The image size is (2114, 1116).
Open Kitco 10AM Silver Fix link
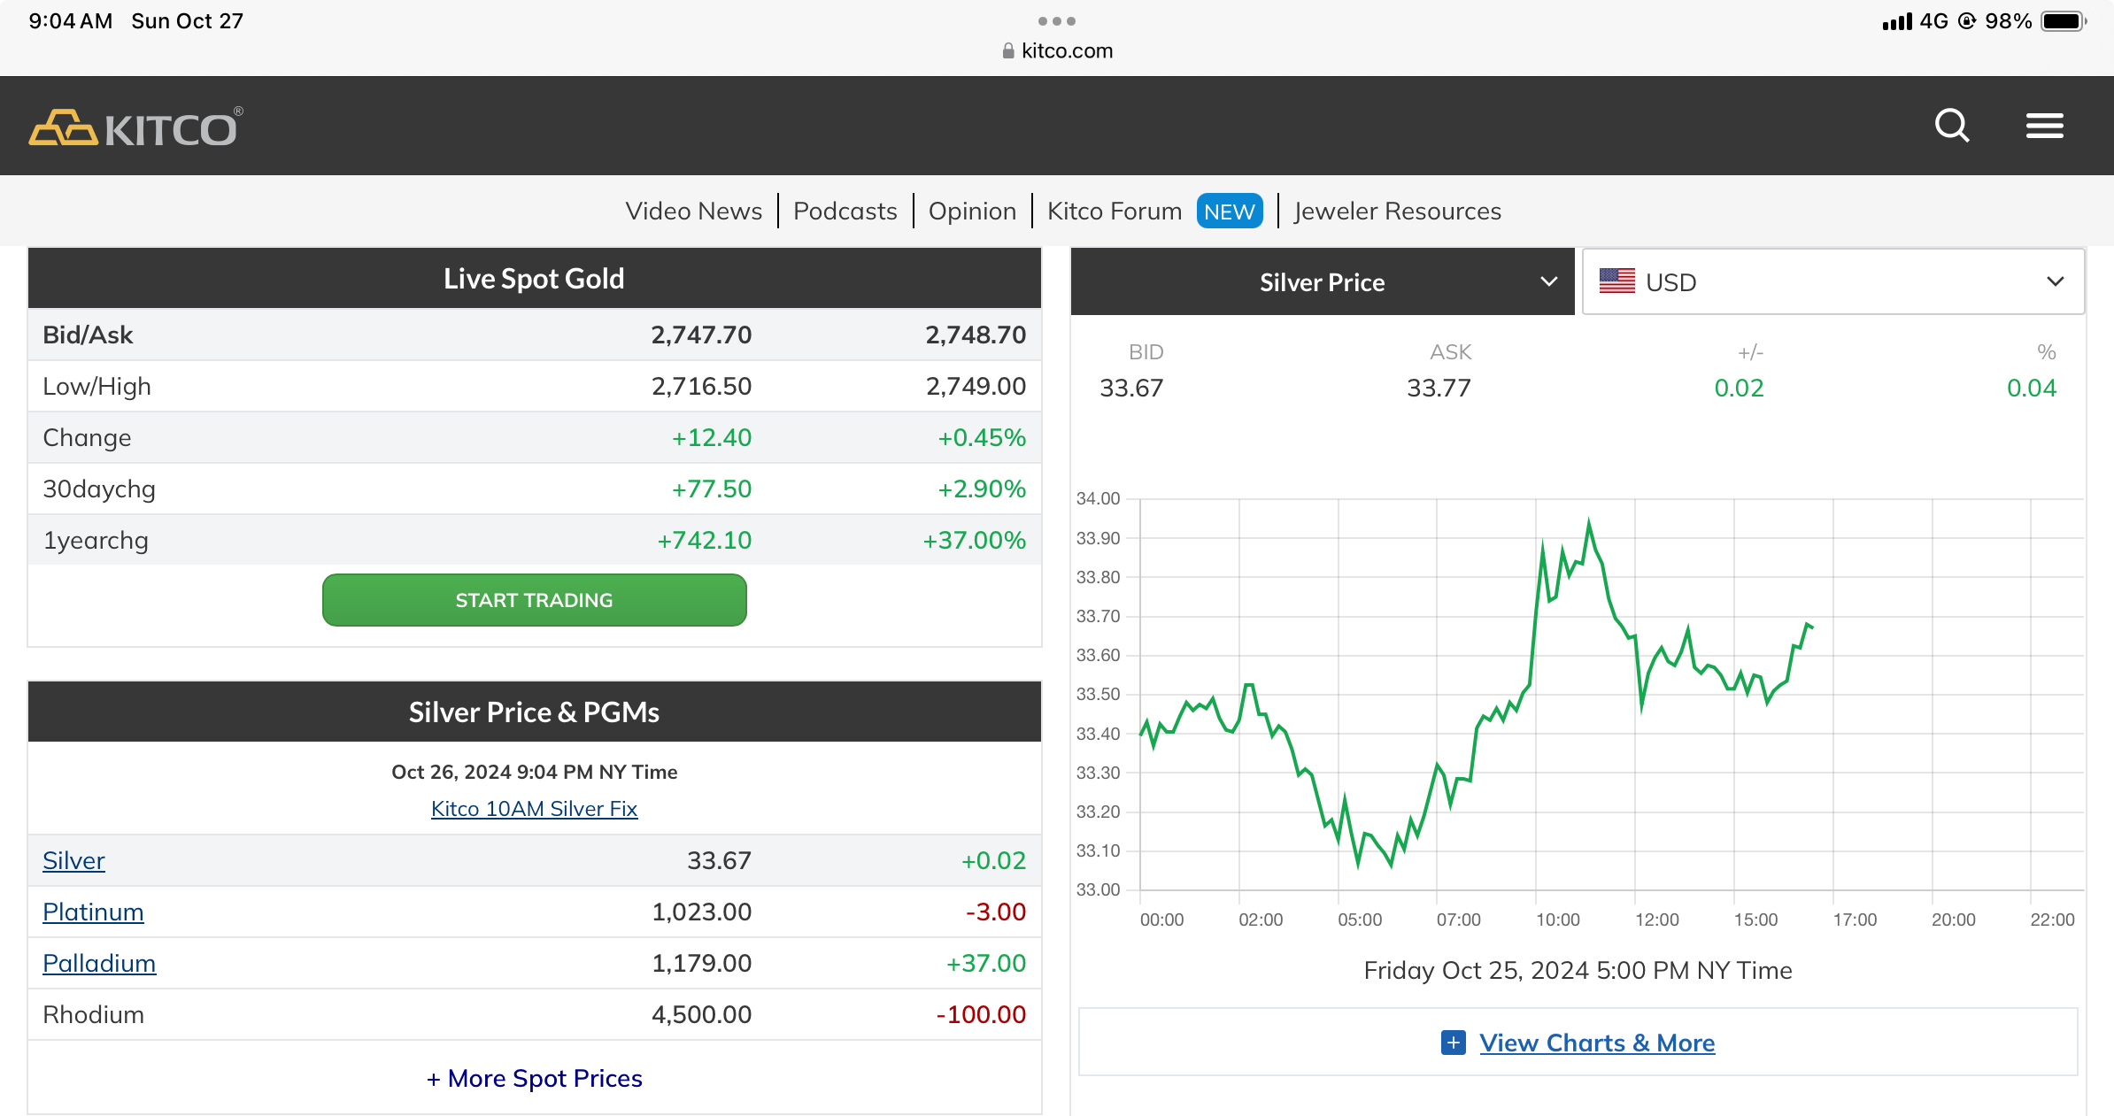pyautogui.click(x=534, y=809)
